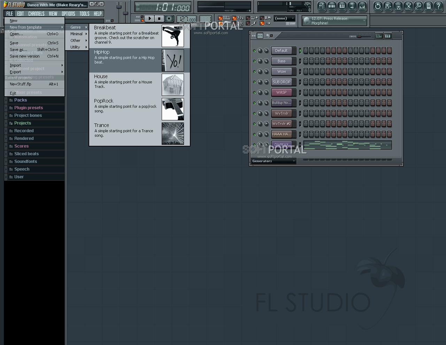Click the render to wave file icon

click(x=398, y=6)
